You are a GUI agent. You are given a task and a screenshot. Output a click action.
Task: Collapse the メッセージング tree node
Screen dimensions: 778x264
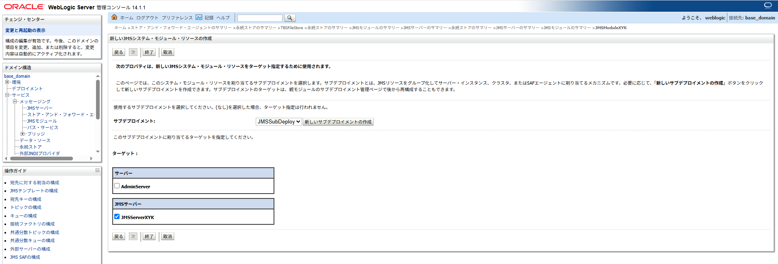[15, 102]
